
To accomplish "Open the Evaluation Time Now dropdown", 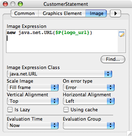I will (x=33, y=126).
